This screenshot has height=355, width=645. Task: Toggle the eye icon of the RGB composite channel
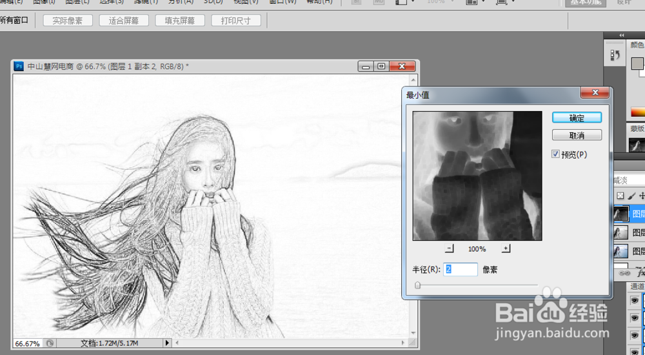tap(634, 301)
